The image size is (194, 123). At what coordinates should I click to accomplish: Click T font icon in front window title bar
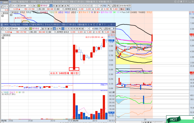click(x=102, y=24)
